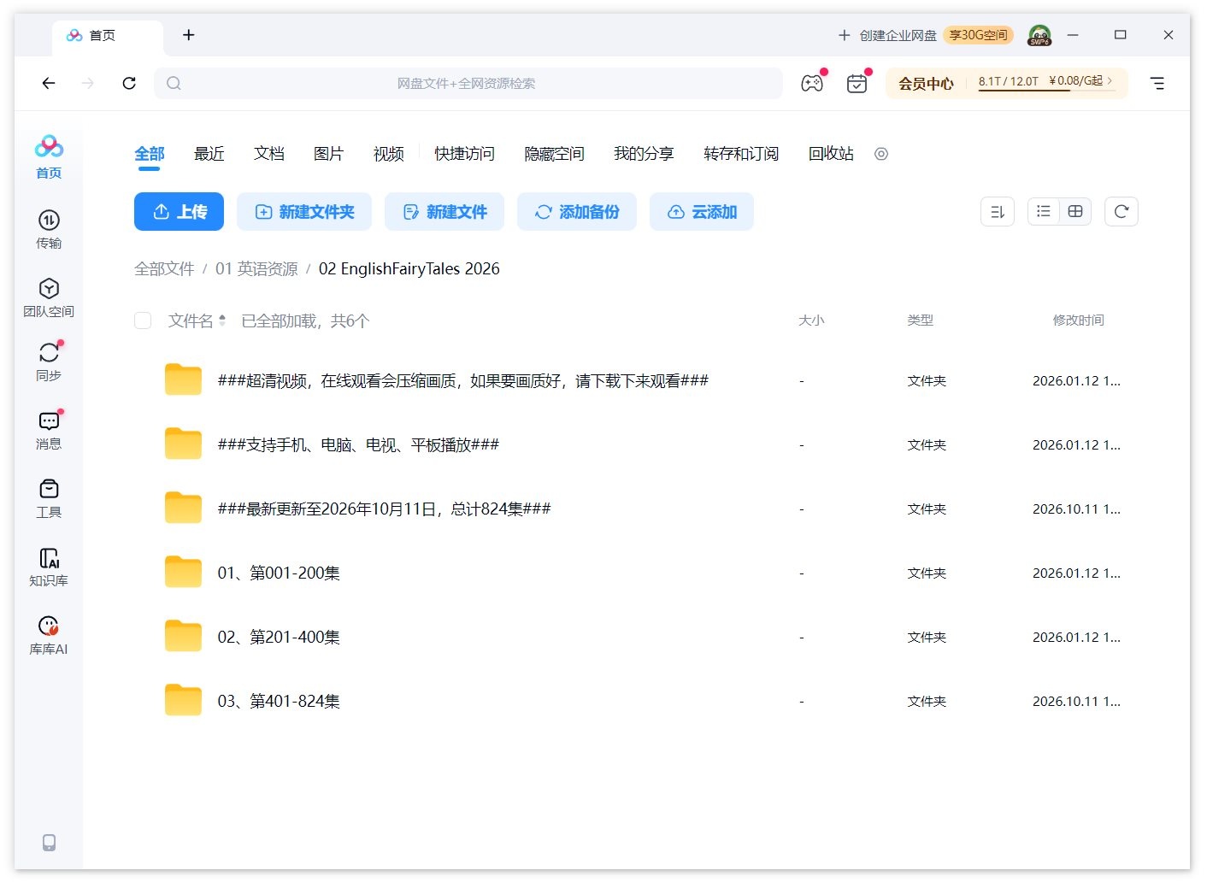
Task: Open the 传输 transfer panel
Action: coord(49,229)
